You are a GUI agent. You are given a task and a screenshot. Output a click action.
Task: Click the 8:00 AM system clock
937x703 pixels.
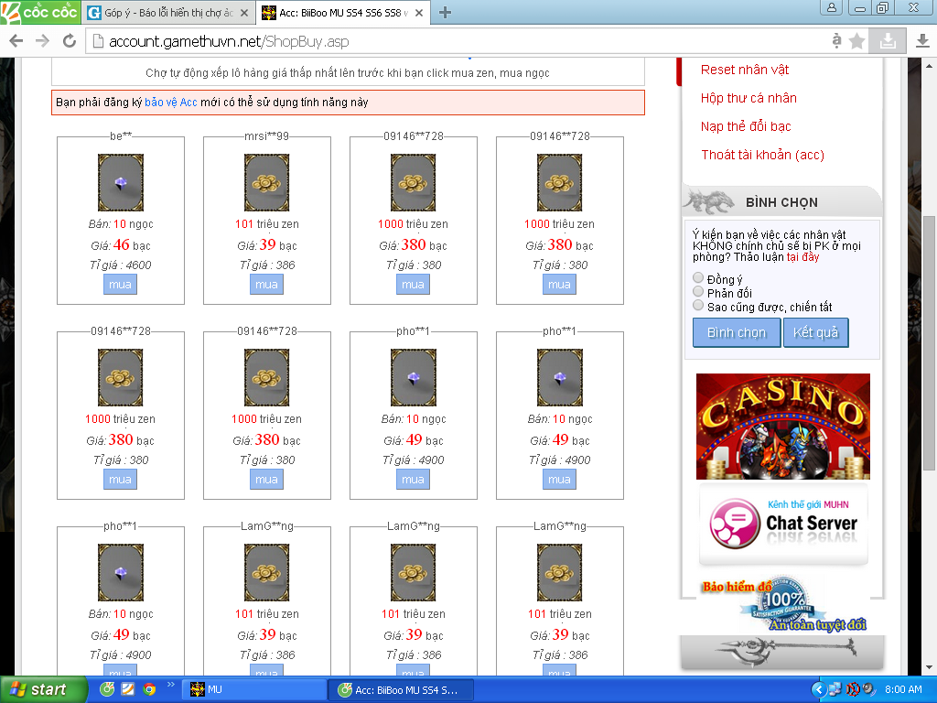point(903,689)
